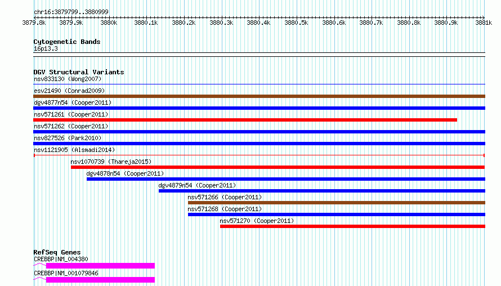
Task: Click the 3880.7k ruler tick label
Action: point(371,23)
